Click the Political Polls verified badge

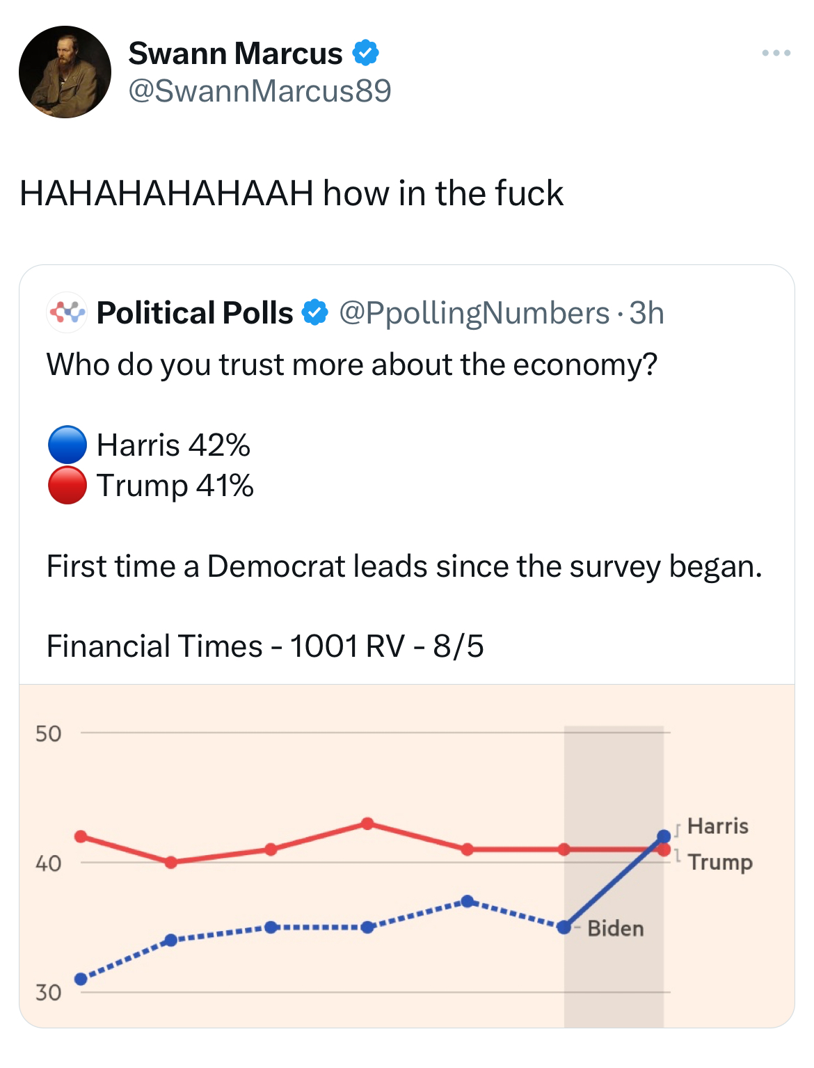pyautogui.click(x=314, y=312)
